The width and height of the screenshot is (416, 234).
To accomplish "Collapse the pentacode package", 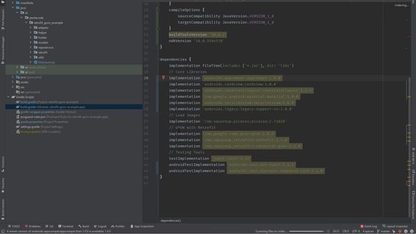I will (x=22, y=18).
